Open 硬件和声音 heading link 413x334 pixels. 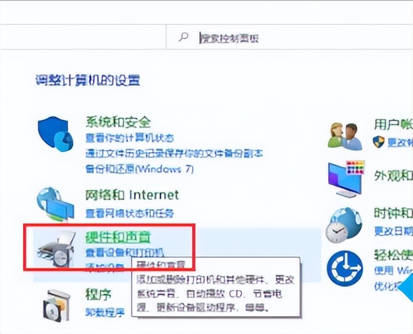tap(118, 237)
